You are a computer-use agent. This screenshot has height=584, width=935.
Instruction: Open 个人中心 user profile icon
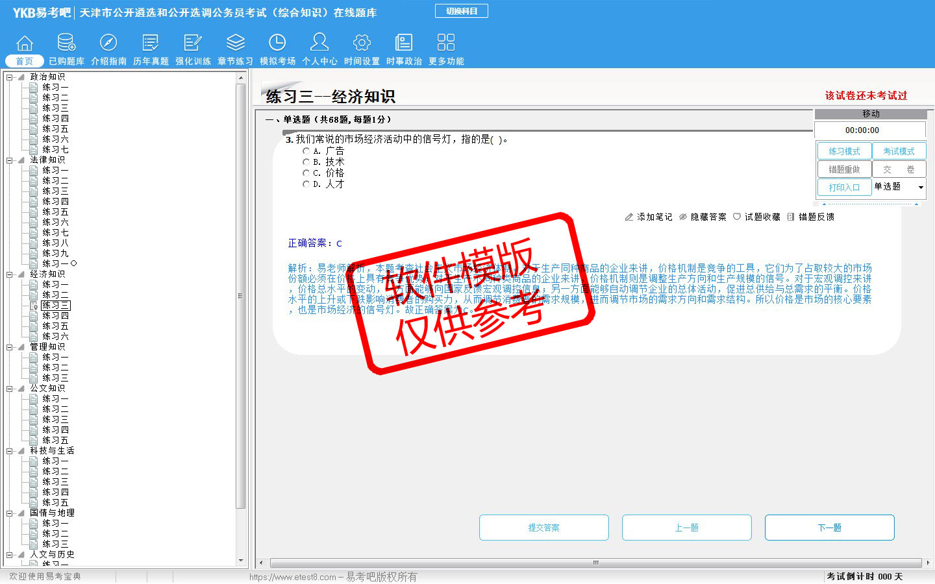319,43
